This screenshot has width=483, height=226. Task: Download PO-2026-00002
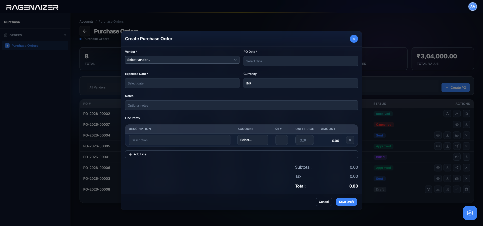pyautogui.click(x=457, y=114)
